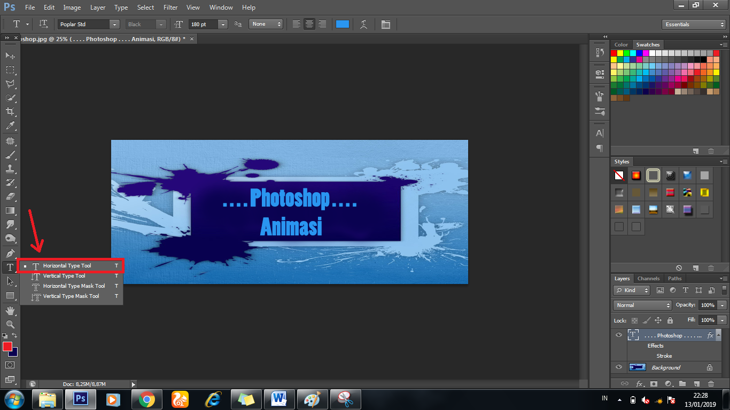Click the Fill percentage value field

click(709, 320)
